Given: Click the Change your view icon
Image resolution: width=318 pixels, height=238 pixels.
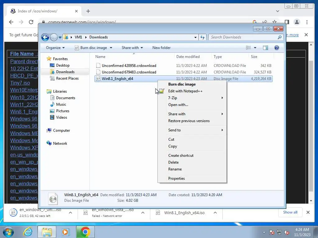Looking at the screenshot, I should point(248,48).
